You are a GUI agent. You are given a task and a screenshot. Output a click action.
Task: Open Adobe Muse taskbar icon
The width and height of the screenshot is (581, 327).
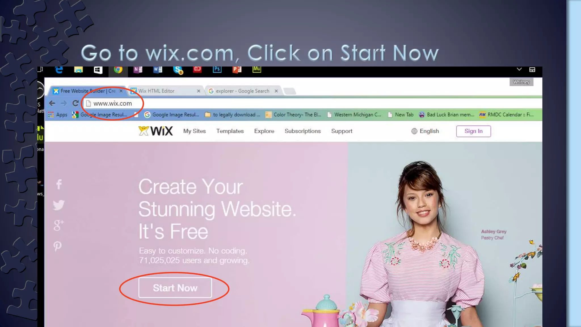point(256,69)
